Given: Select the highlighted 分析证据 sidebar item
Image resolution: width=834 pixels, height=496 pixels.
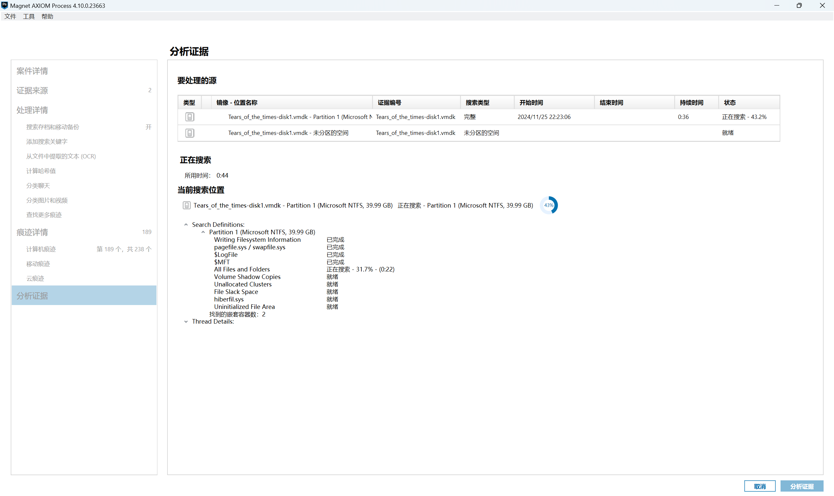Looking at the screenshot, I should tap(84, 296).
